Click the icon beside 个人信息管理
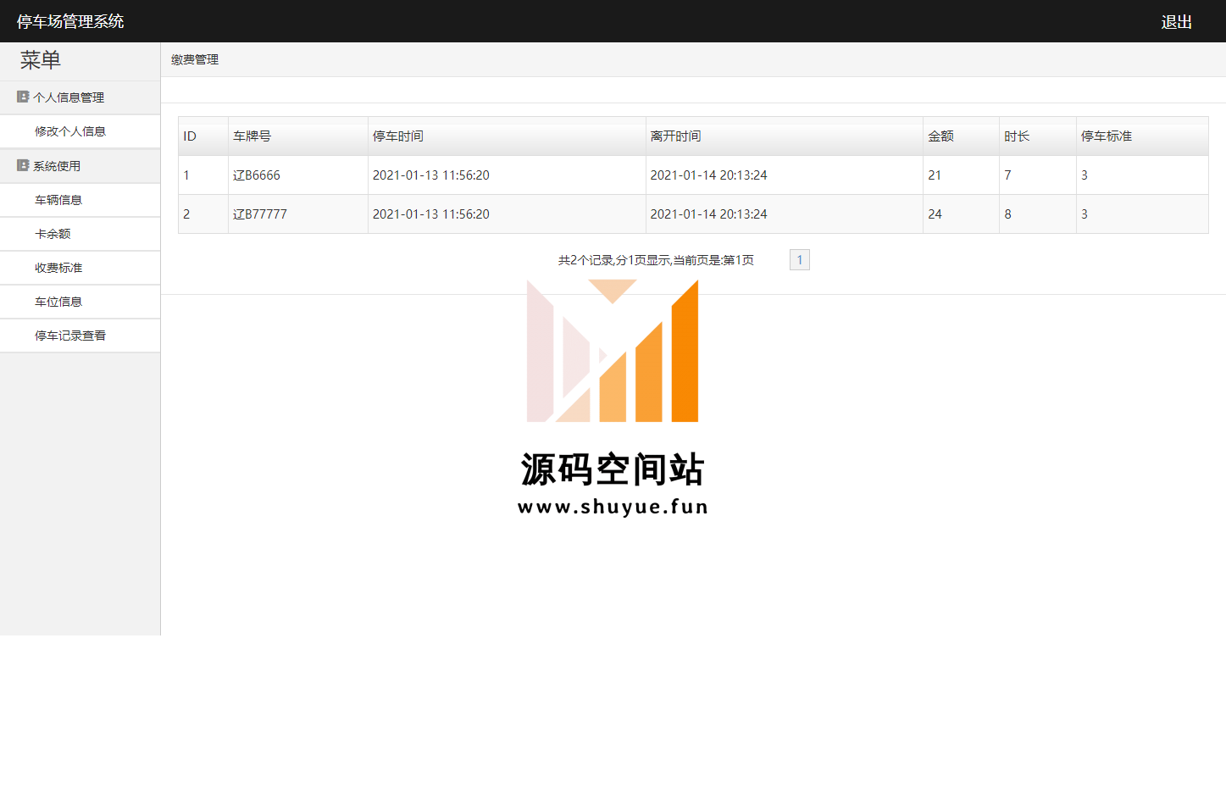The height and width of the screenshot is (799, 1226). (x=23, y=97)
